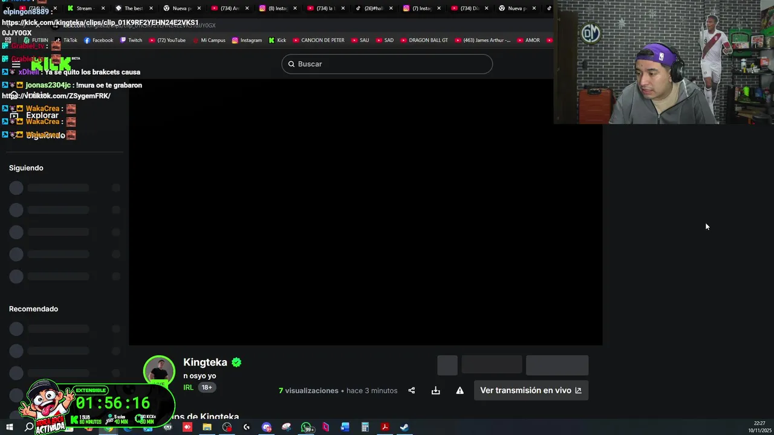Image resolution: width=774 pixels, height=435 pixels.
Task: Click the Buscar search field
Action: click(x=387, y=64)
